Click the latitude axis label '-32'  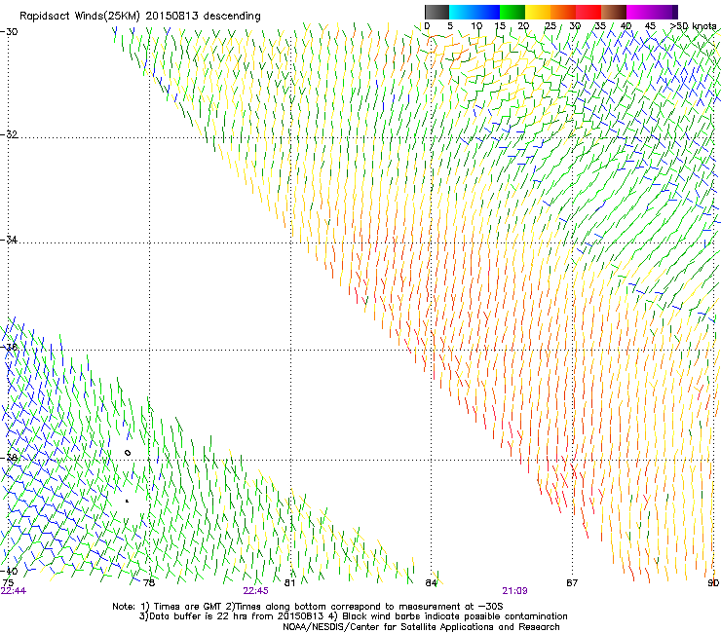(9, 134)
